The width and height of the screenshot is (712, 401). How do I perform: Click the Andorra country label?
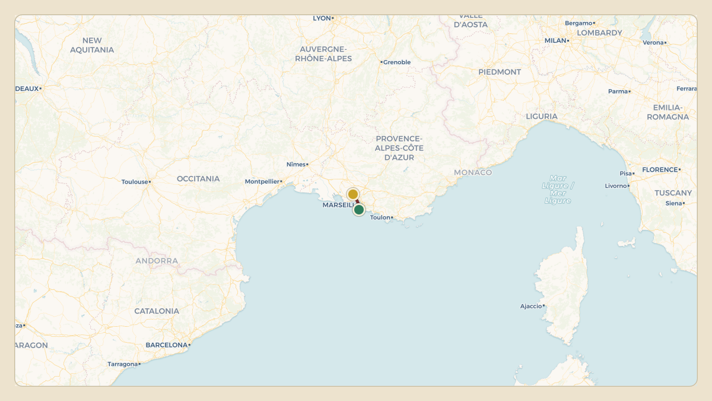point(157,261)
